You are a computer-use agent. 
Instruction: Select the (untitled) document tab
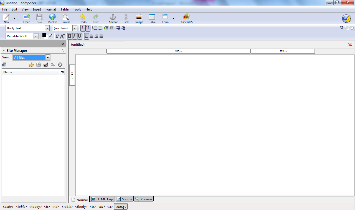click(x=96, y=45)
